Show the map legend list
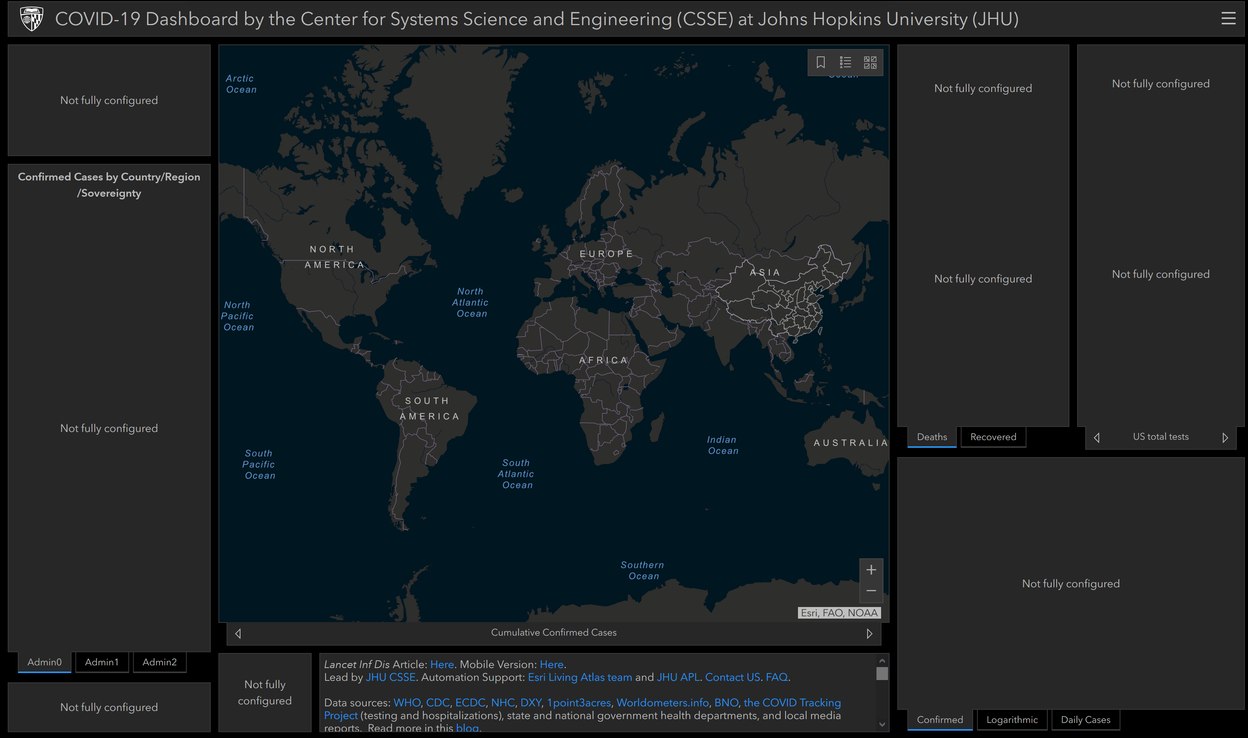1248x738 pixels. 845,62
